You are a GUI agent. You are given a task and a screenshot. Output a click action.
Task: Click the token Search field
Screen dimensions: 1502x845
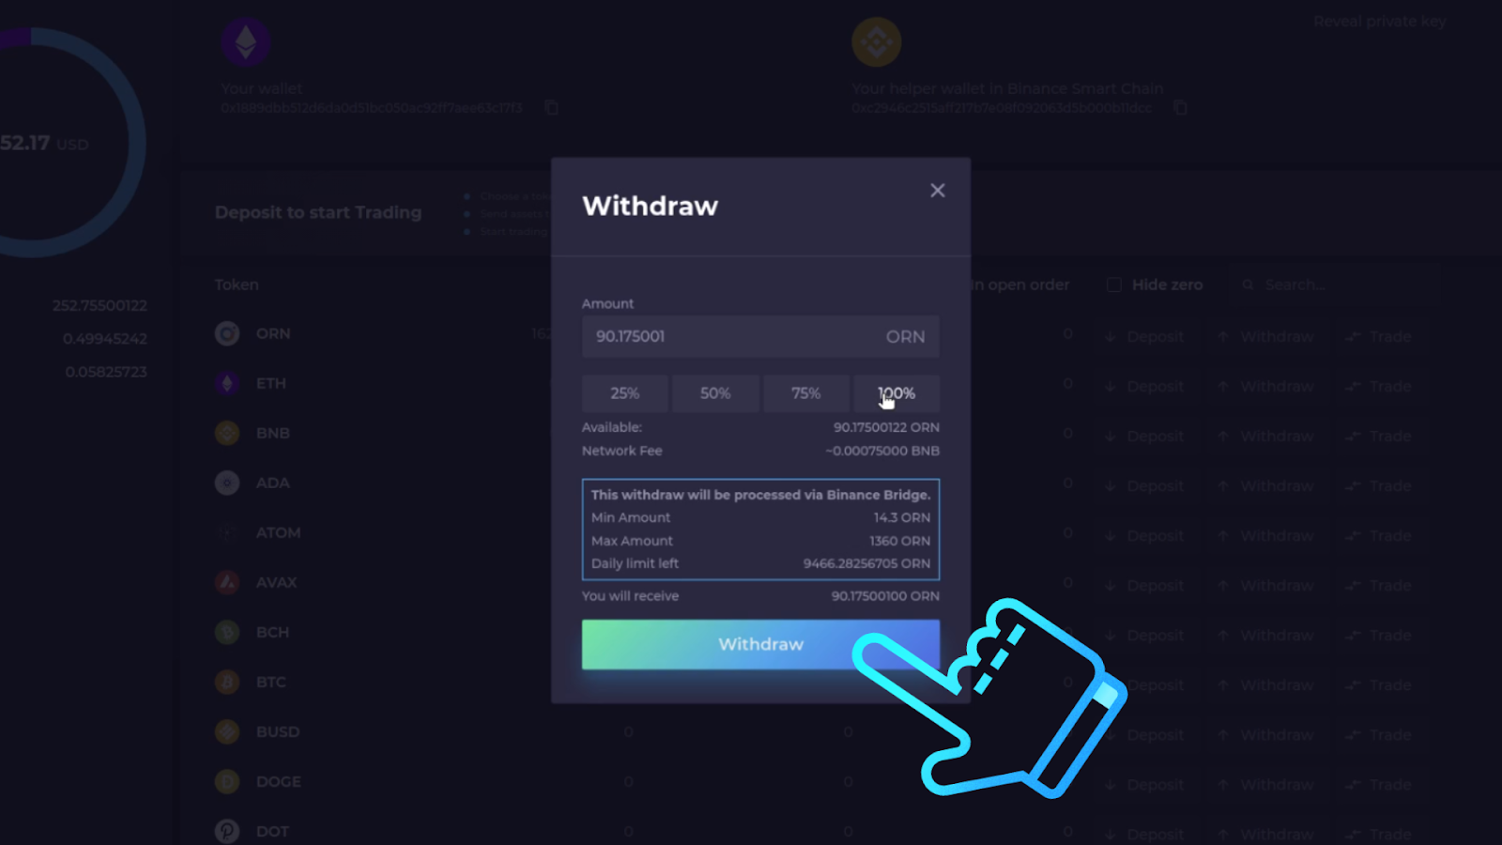pyautogui.click(x=1333, y=284)
